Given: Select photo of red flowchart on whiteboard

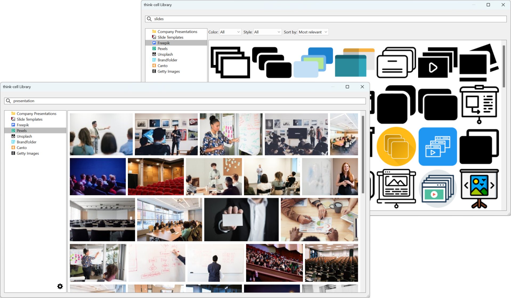Looking at the screenshot, I should [157, 263].
